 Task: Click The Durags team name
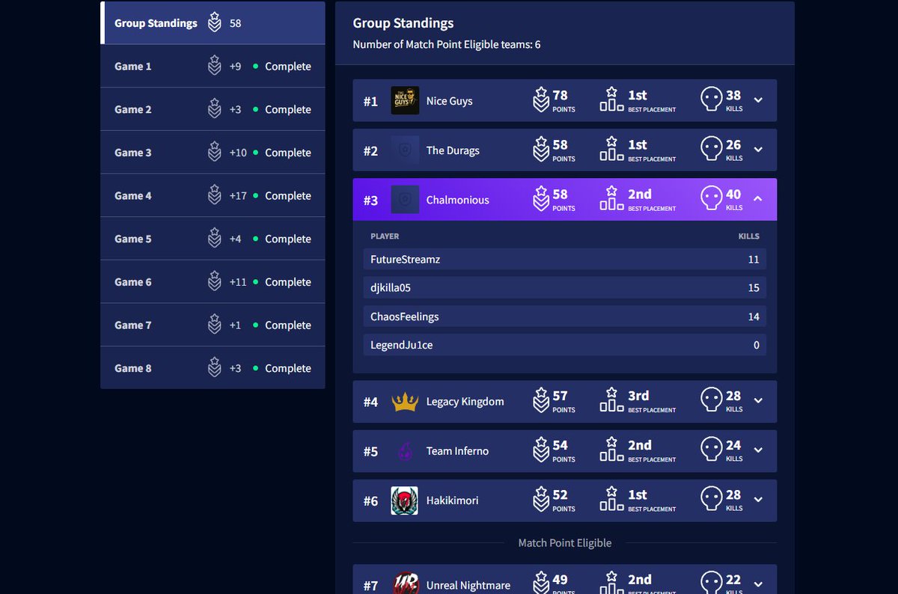point(453,150)
